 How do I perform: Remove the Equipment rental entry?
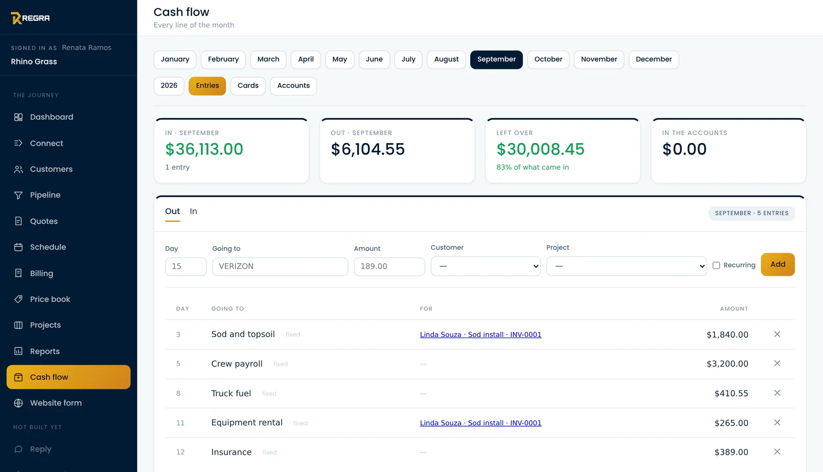tap(777, 423)
